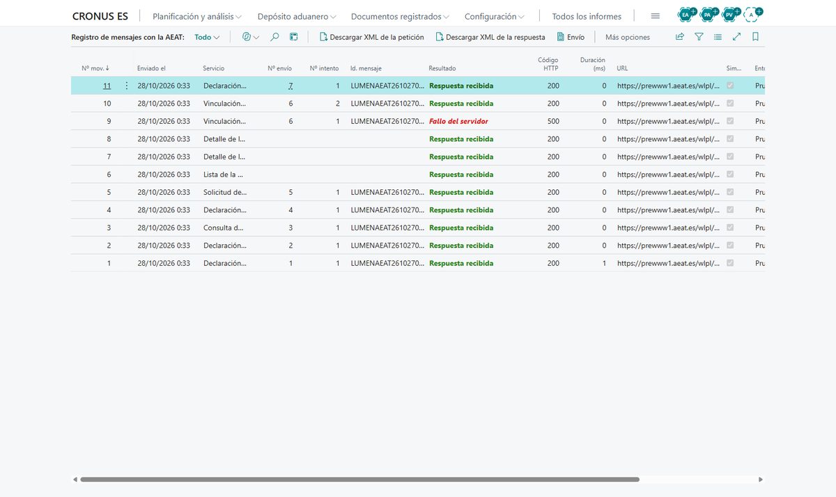This screenshot has width=836, height=497.
Task: Click the Envío button
Action: tap(571, 37)
